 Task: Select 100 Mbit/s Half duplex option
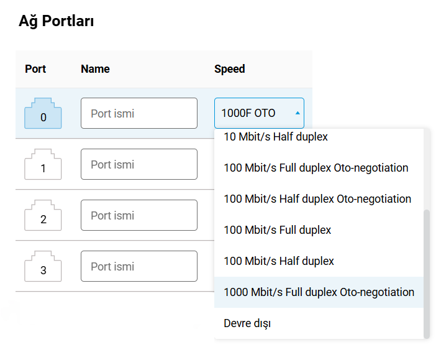(x=279, y=261)
